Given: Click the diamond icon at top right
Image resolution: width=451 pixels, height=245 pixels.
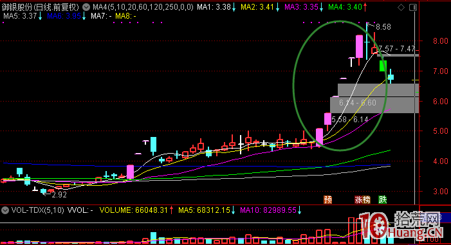Looking at the screenshot, I should click(x=401, y=8).
